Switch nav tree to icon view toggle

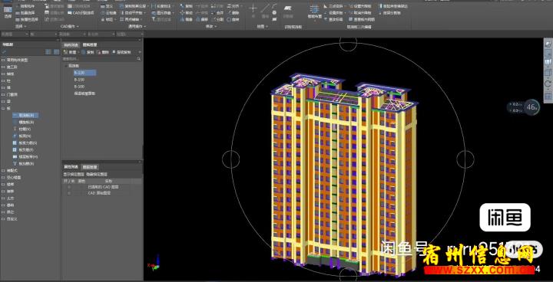[x=56, y=52]
